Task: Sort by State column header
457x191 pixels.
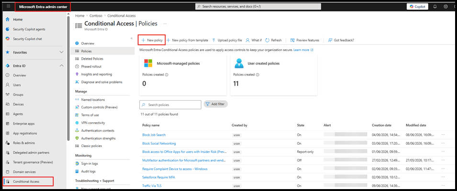Action: point(301,125)
